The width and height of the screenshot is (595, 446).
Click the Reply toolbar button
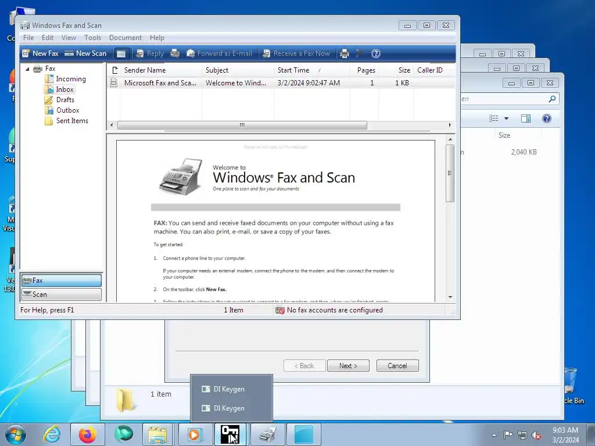tap(150, 53)
